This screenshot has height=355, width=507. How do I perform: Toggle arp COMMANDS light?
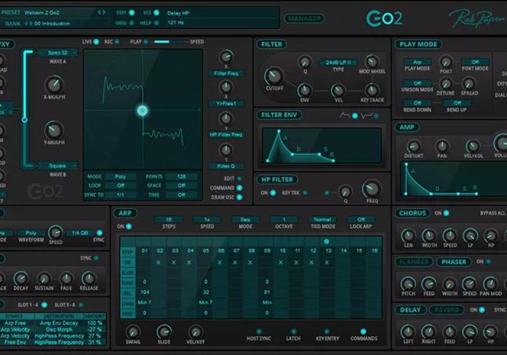pyautogui.click(x=363, y=332)
